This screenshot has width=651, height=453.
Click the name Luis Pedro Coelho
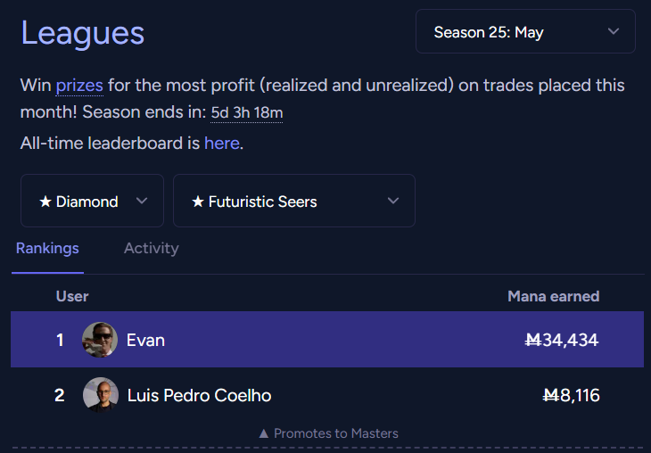click(x=199, y=395)
